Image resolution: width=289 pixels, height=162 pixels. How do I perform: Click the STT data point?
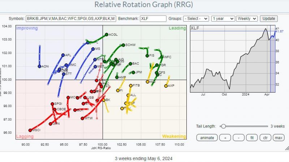point(64,74)
